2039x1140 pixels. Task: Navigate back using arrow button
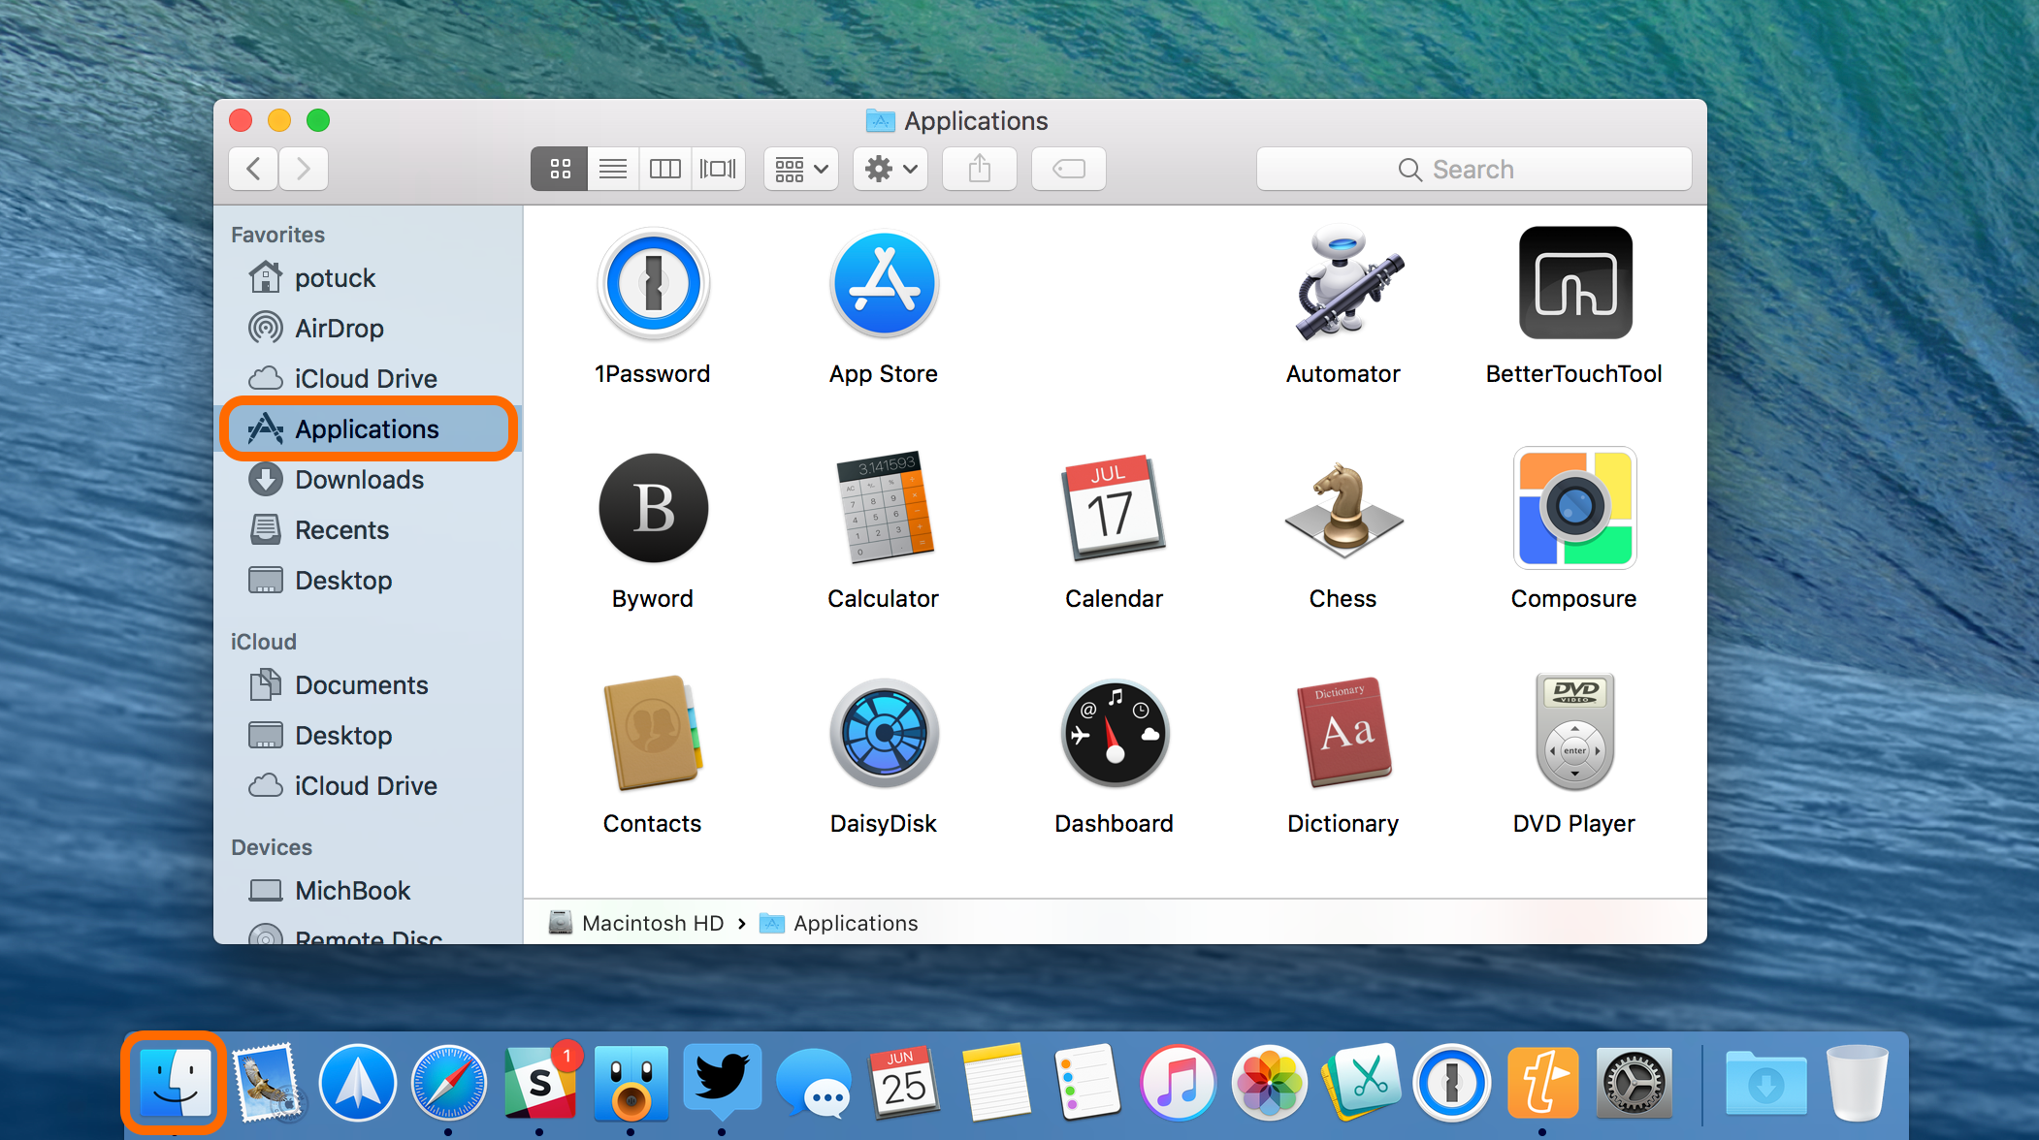pyautogui.click(x=253, y=168)
